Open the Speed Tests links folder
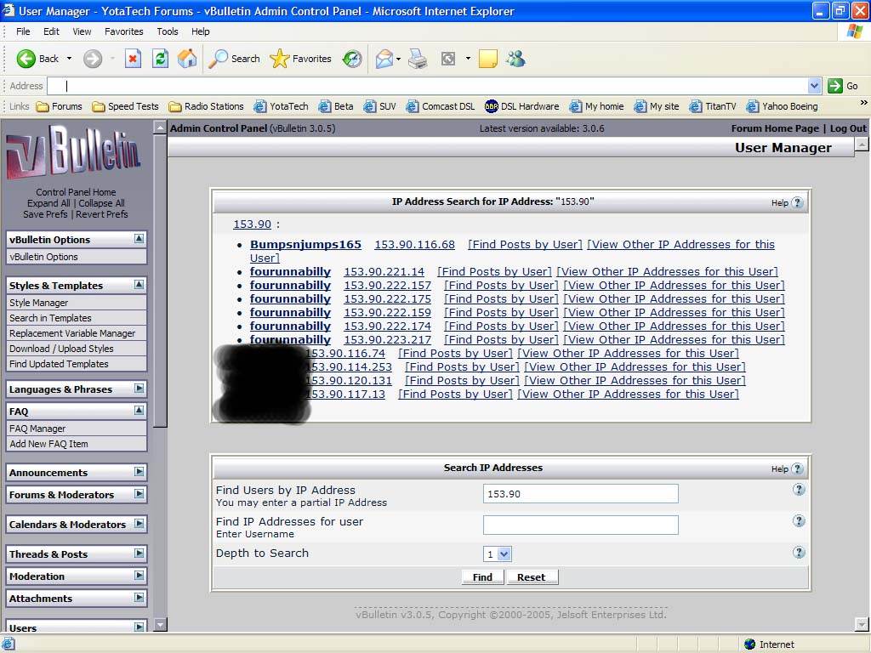 point(126,106)
